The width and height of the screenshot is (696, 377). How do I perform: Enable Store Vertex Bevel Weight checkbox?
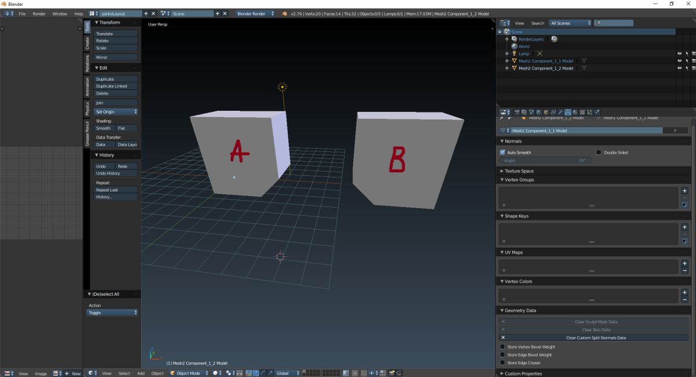click(x=503, y=347)
